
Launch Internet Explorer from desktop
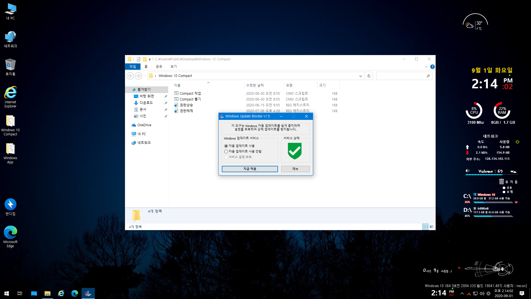[11, 97]
